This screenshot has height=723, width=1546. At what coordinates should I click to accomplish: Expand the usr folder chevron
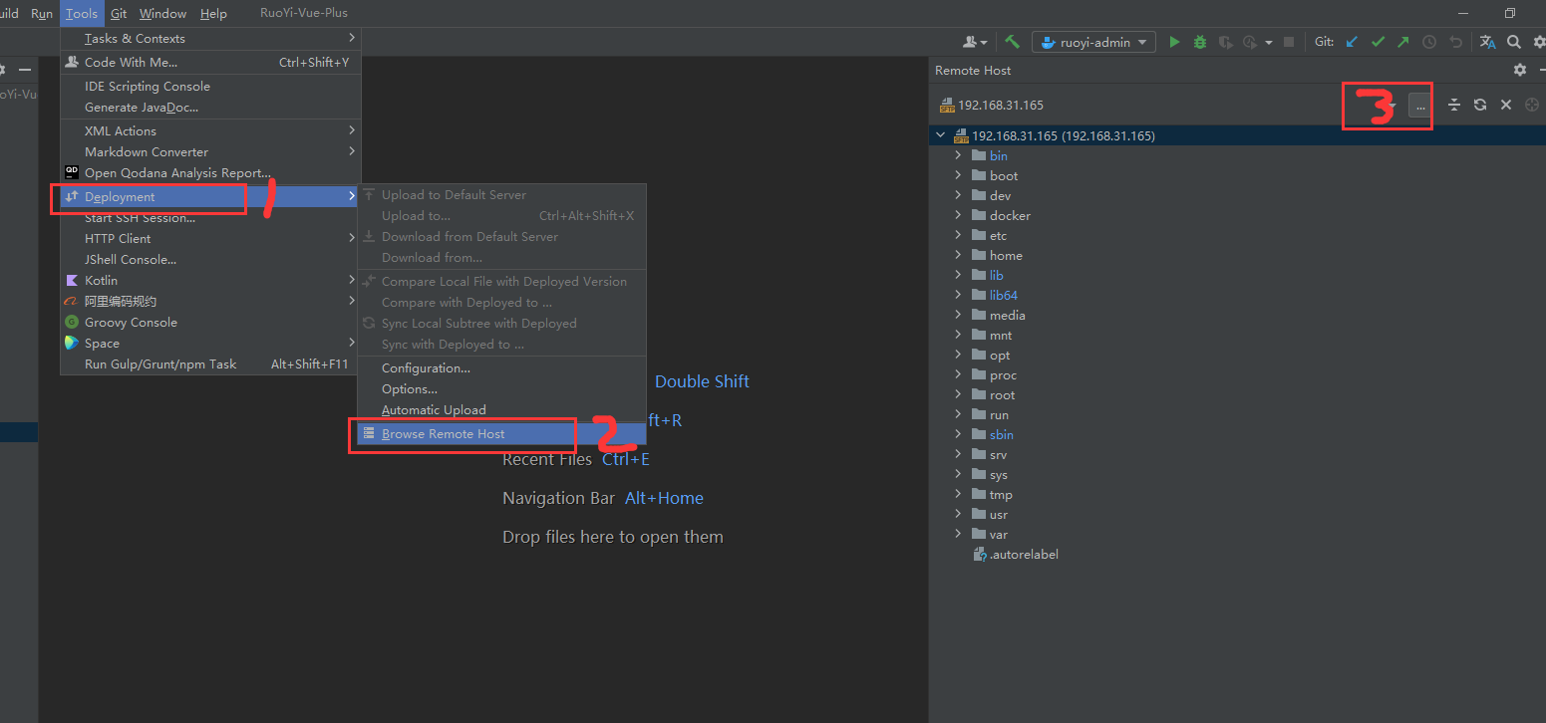coord(959,514)
